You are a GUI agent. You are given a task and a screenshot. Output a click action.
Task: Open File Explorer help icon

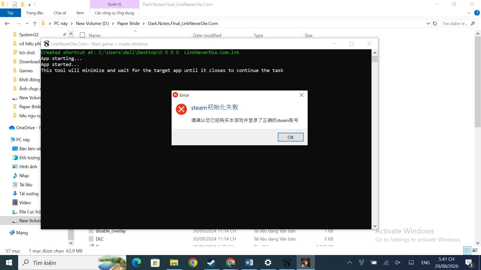[477, 13]
